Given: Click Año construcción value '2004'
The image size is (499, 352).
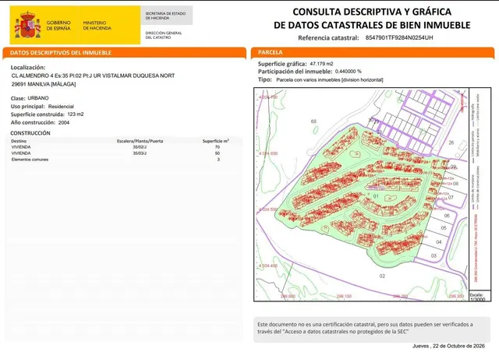Looking at the screenshot, I should (64, 123).
